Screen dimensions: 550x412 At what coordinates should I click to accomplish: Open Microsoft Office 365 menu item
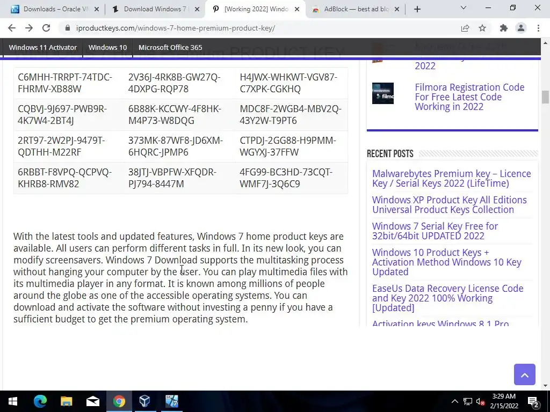170,47
